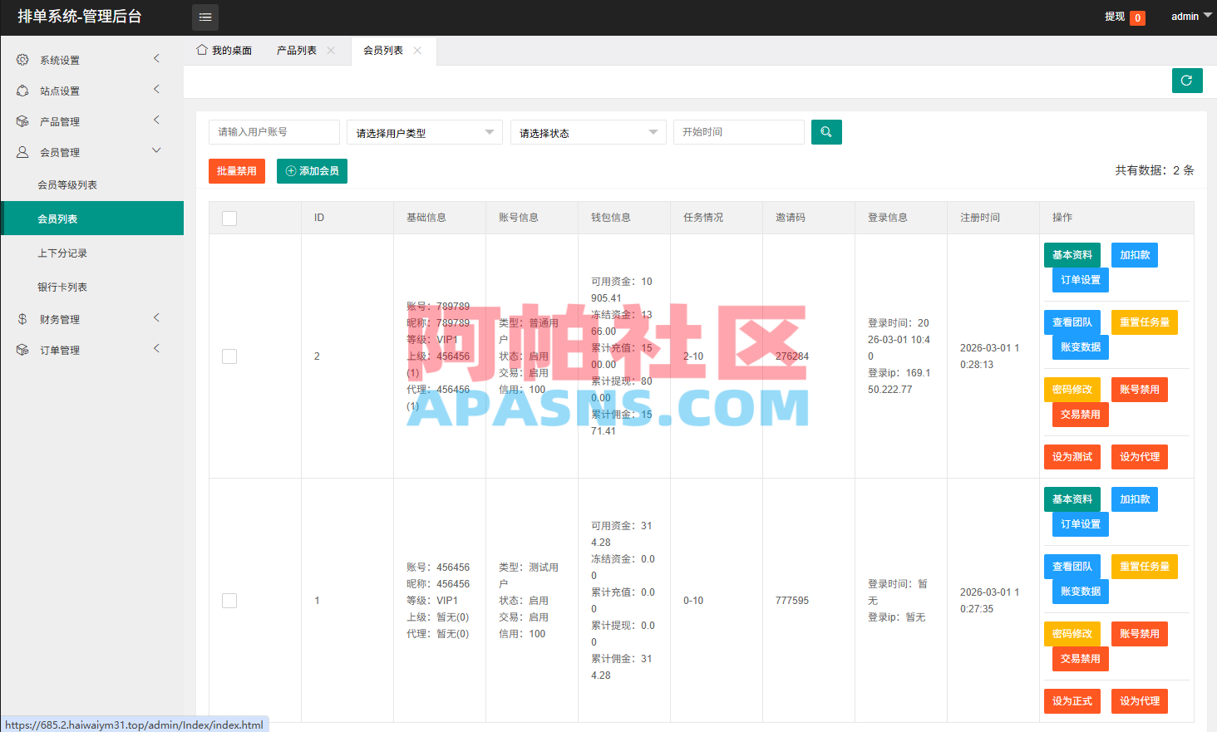The image size is (1217, 732).
Task: Click the site settings icon in sidebar
Action: point(22,91)
